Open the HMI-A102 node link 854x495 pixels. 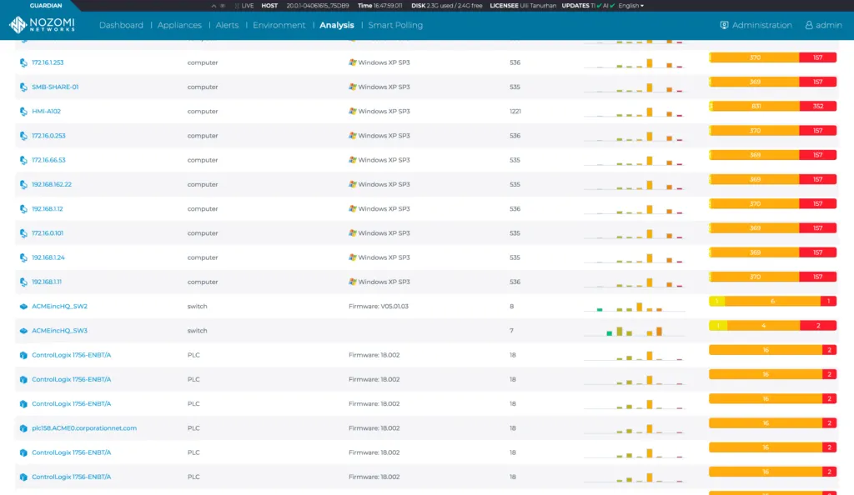pyautogui.click(x=47, y=112)
